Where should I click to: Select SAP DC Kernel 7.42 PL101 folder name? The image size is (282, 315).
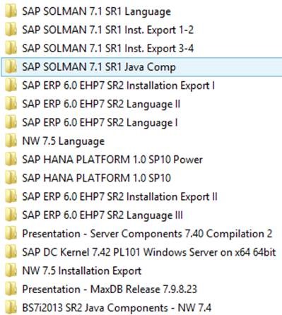click(149, 252)
